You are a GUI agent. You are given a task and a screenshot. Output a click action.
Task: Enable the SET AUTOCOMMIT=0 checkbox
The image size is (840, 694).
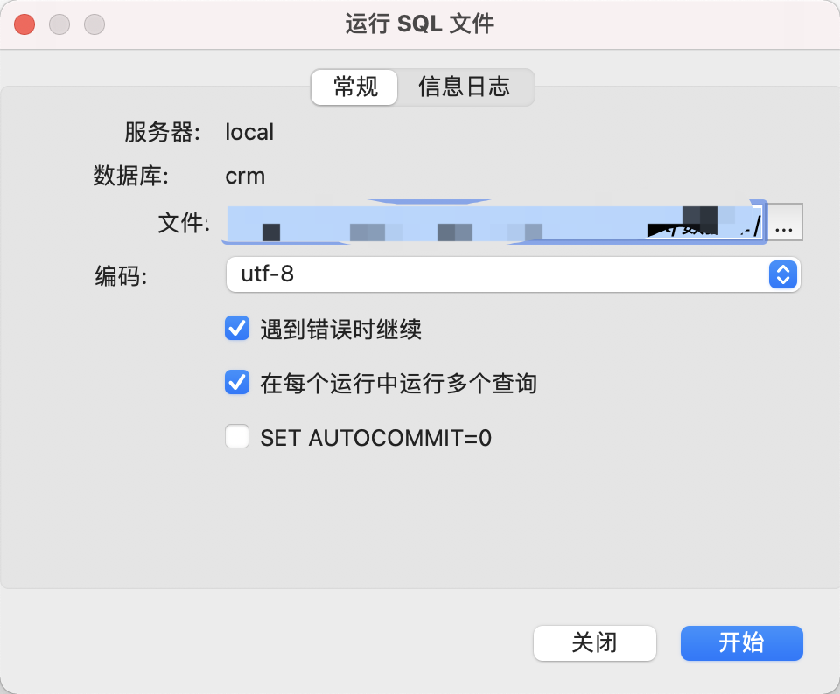tap(237, 436)
